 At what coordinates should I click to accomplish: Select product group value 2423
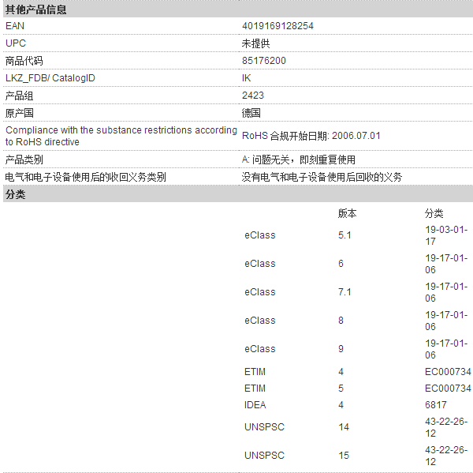(253, 96)
